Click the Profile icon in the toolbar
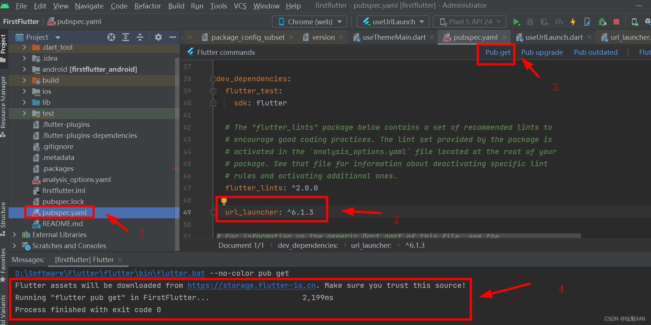This screenshot has height=325, width=651. tap(559, 22)
